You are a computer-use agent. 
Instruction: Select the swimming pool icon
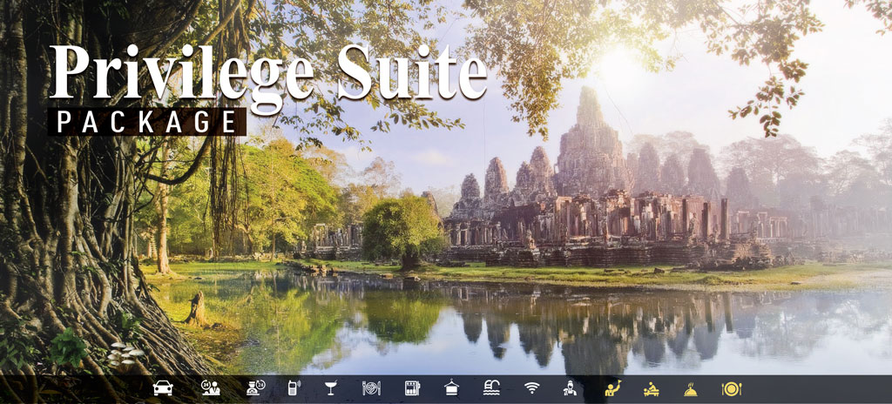coord(491,388)
